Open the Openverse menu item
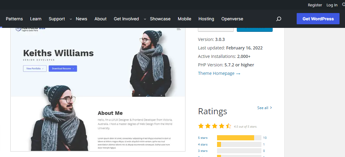The width and height of the screenshot is (345, 157). pyautogui.click(x=232, y=19)
